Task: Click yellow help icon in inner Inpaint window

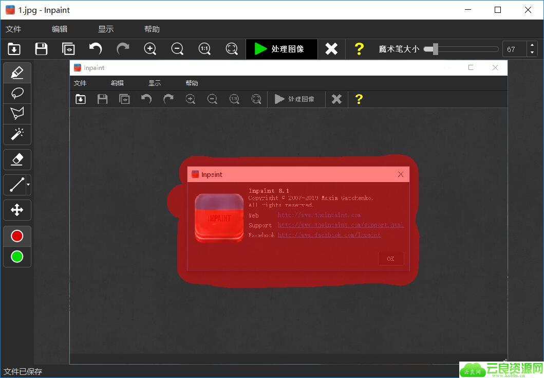Action: point(359,99)
